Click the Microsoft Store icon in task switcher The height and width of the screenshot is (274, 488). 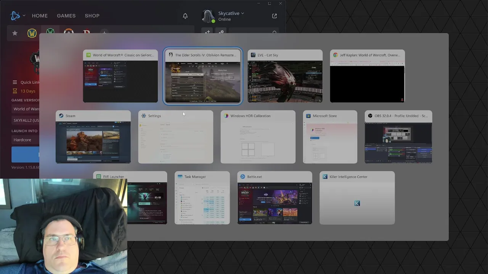click(x=308, y=116)
